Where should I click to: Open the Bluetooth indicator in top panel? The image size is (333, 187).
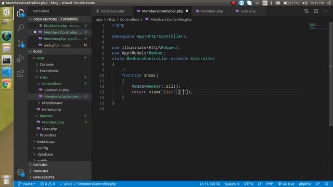click(271, 3)
